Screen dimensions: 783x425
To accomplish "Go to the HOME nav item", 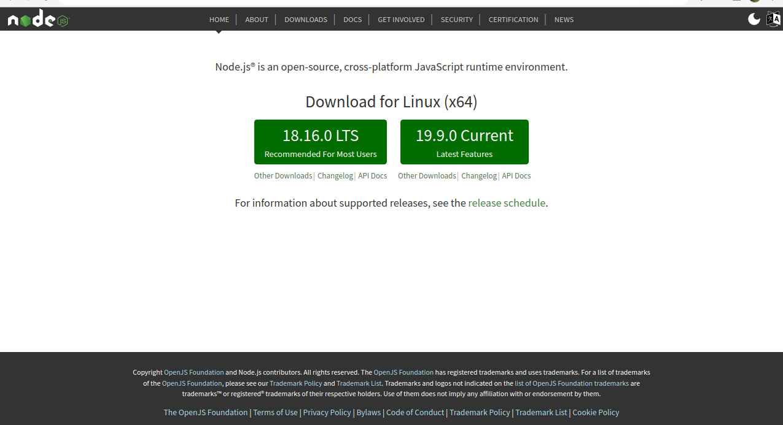I will [x=219, y=20].
